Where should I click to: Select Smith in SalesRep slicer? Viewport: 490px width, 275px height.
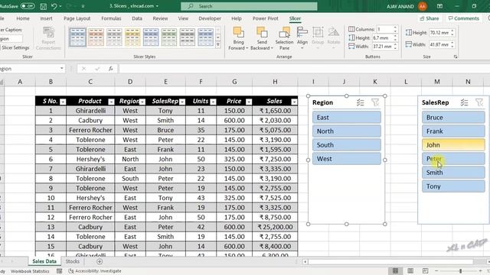[453, 173]
